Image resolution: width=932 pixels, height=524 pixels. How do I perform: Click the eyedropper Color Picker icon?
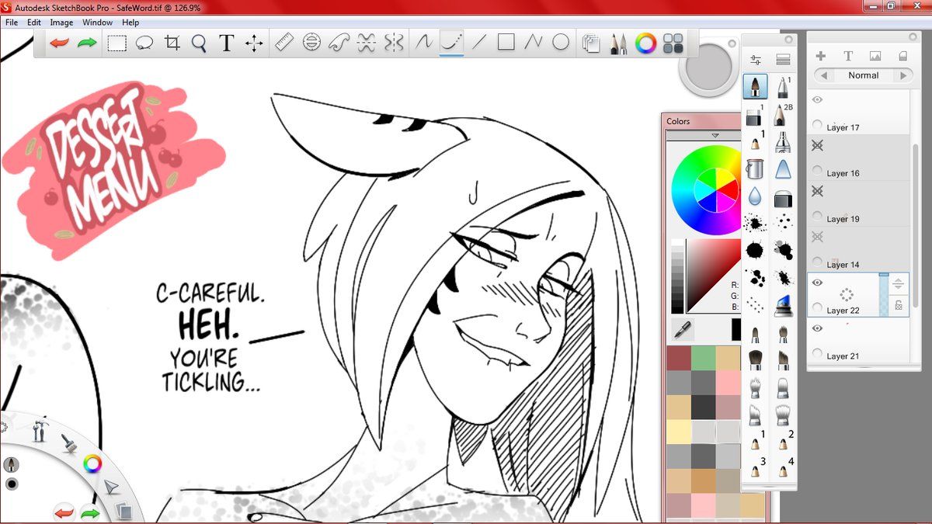click(683, 331)
